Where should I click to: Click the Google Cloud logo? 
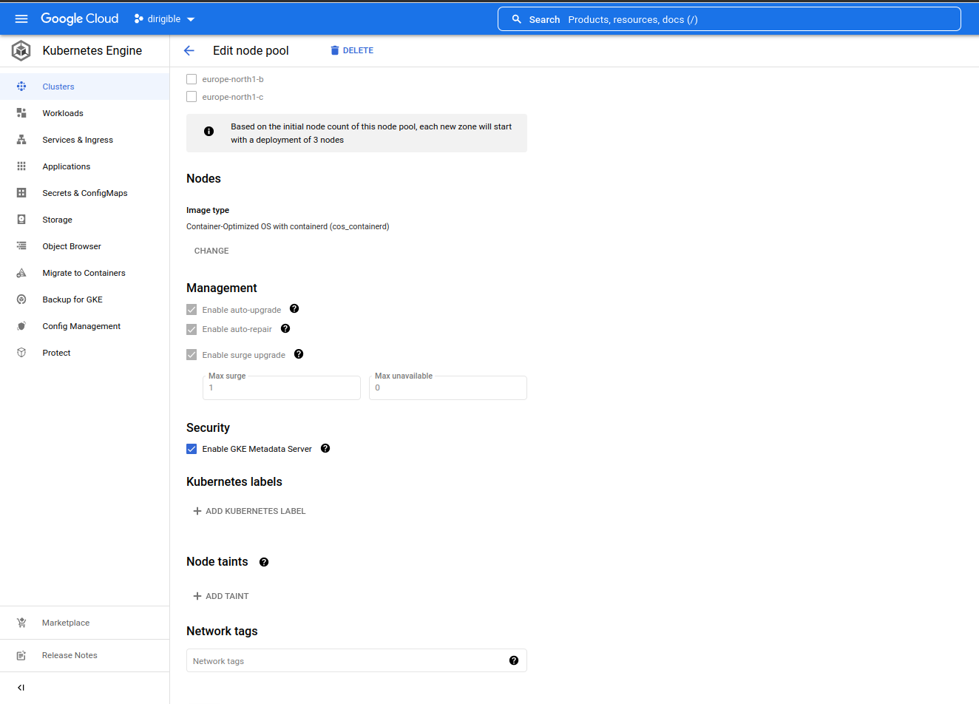[x=80, y=19]
